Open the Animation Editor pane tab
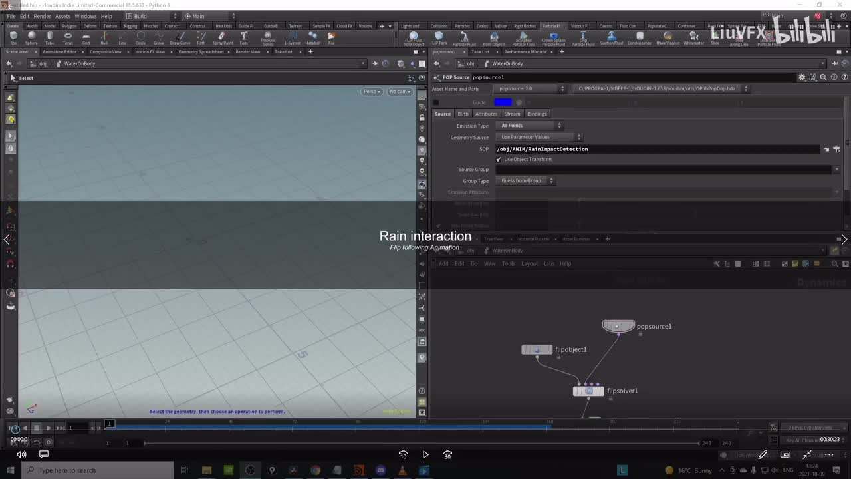The width and height of the screenshot is (851, 479). click(x=60, y=51)
